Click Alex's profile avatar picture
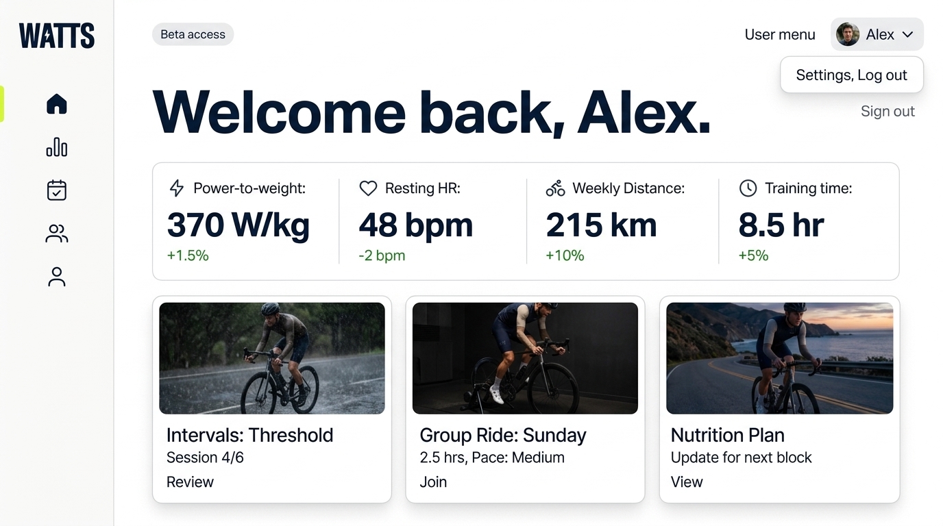The height and width of the screenshot is (526, 943). click(x=848, y=34)
